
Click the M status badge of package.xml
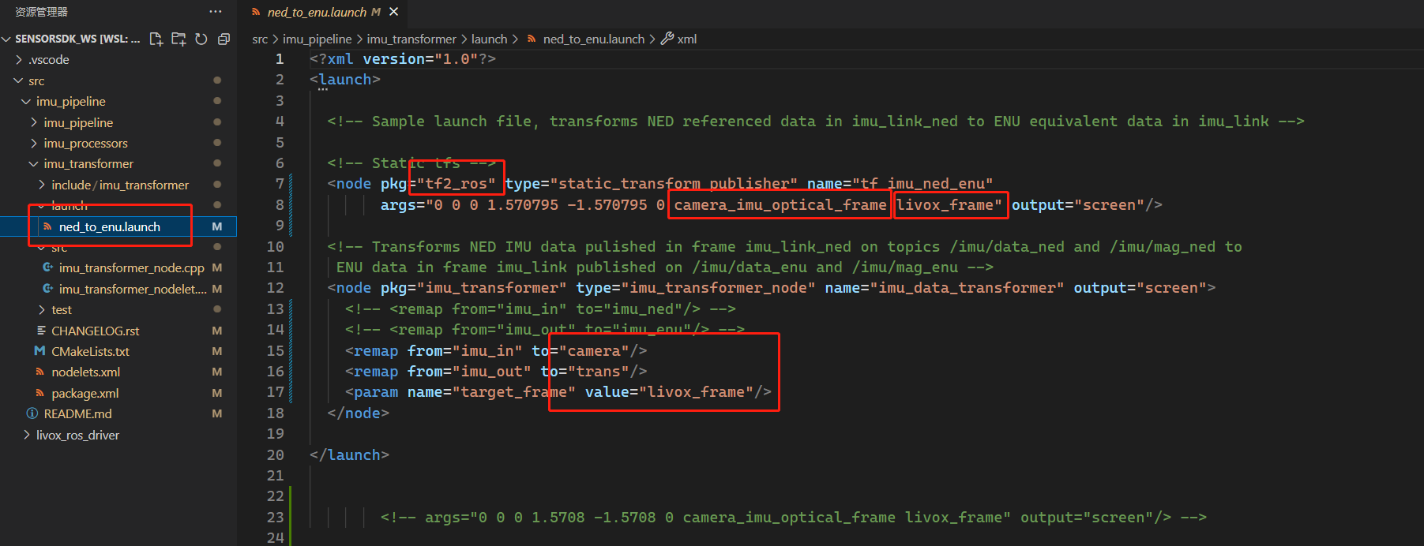pos(217,393)
